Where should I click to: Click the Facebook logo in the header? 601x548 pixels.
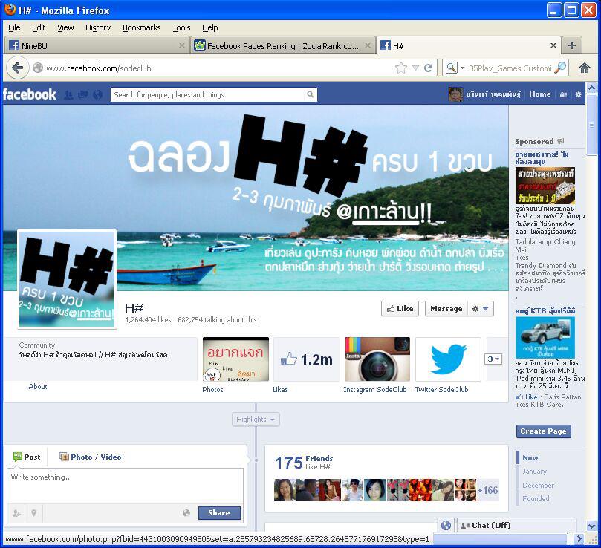point(30,94)
